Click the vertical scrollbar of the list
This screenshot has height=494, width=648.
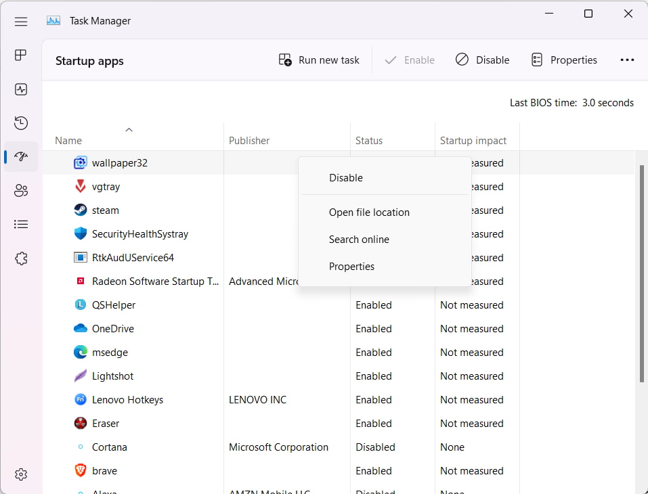point(642,271)
